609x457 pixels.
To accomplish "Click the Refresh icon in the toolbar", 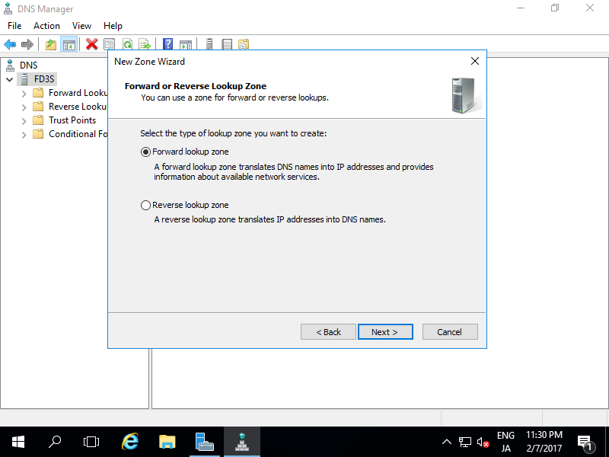I will (x=127, y=43).
